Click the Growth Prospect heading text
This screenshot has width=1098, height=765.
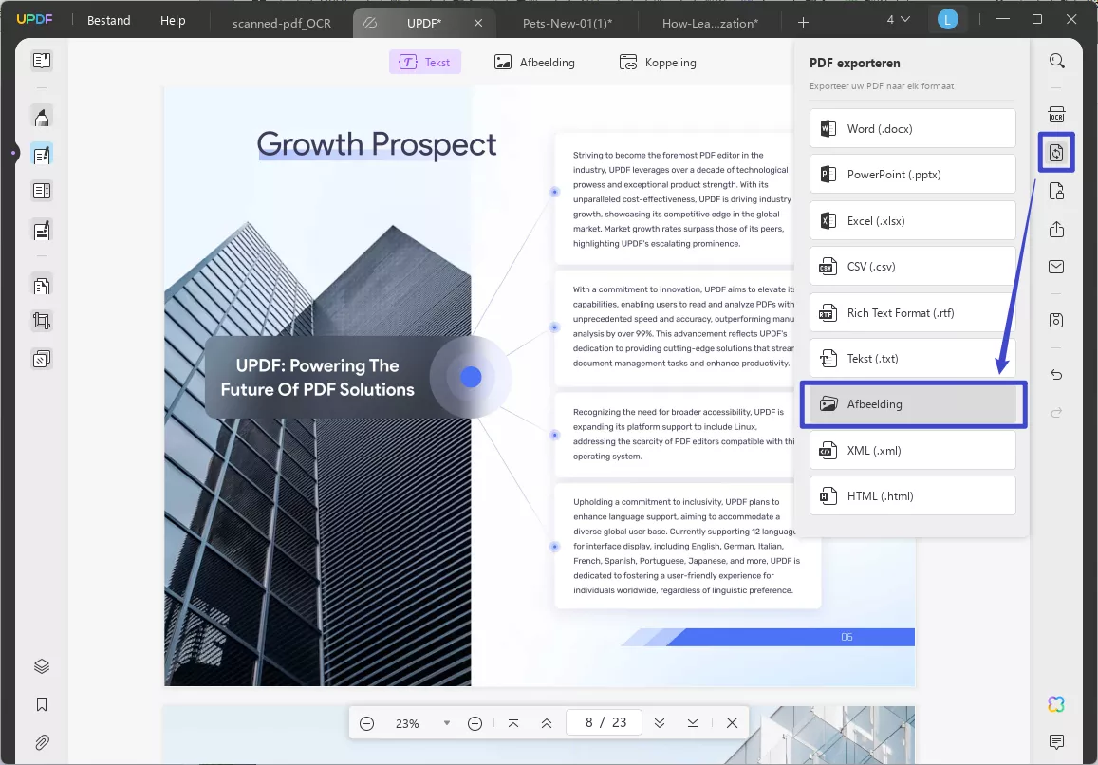click(x=377, y=143)
